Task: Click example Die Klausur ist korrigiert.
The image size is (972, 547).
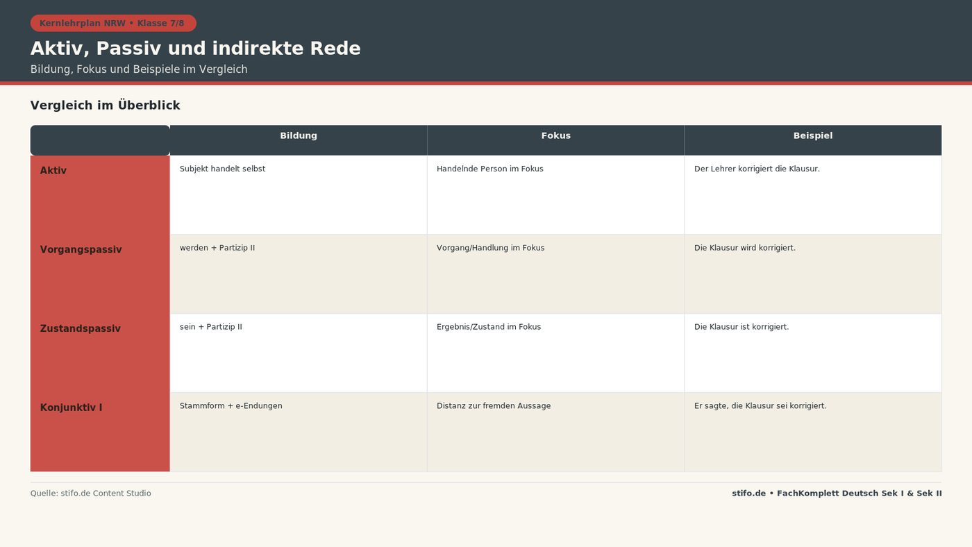Action: tap(813, 353)
